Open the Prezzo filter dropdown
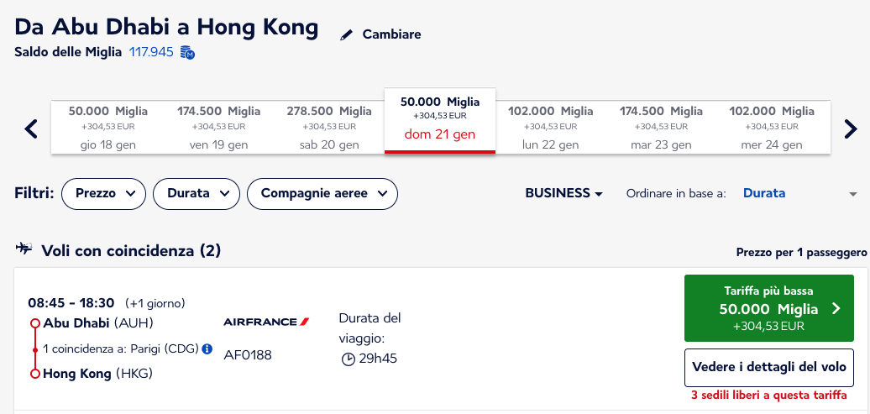Image resolution: width=870 pixels, height=414 pixels. [104, 194]
